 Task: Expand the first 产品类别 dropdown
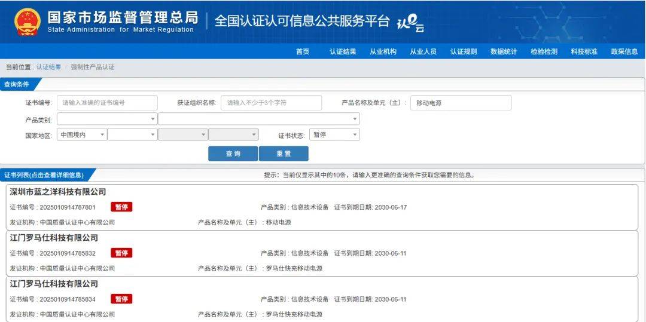(x=107, y=119)
